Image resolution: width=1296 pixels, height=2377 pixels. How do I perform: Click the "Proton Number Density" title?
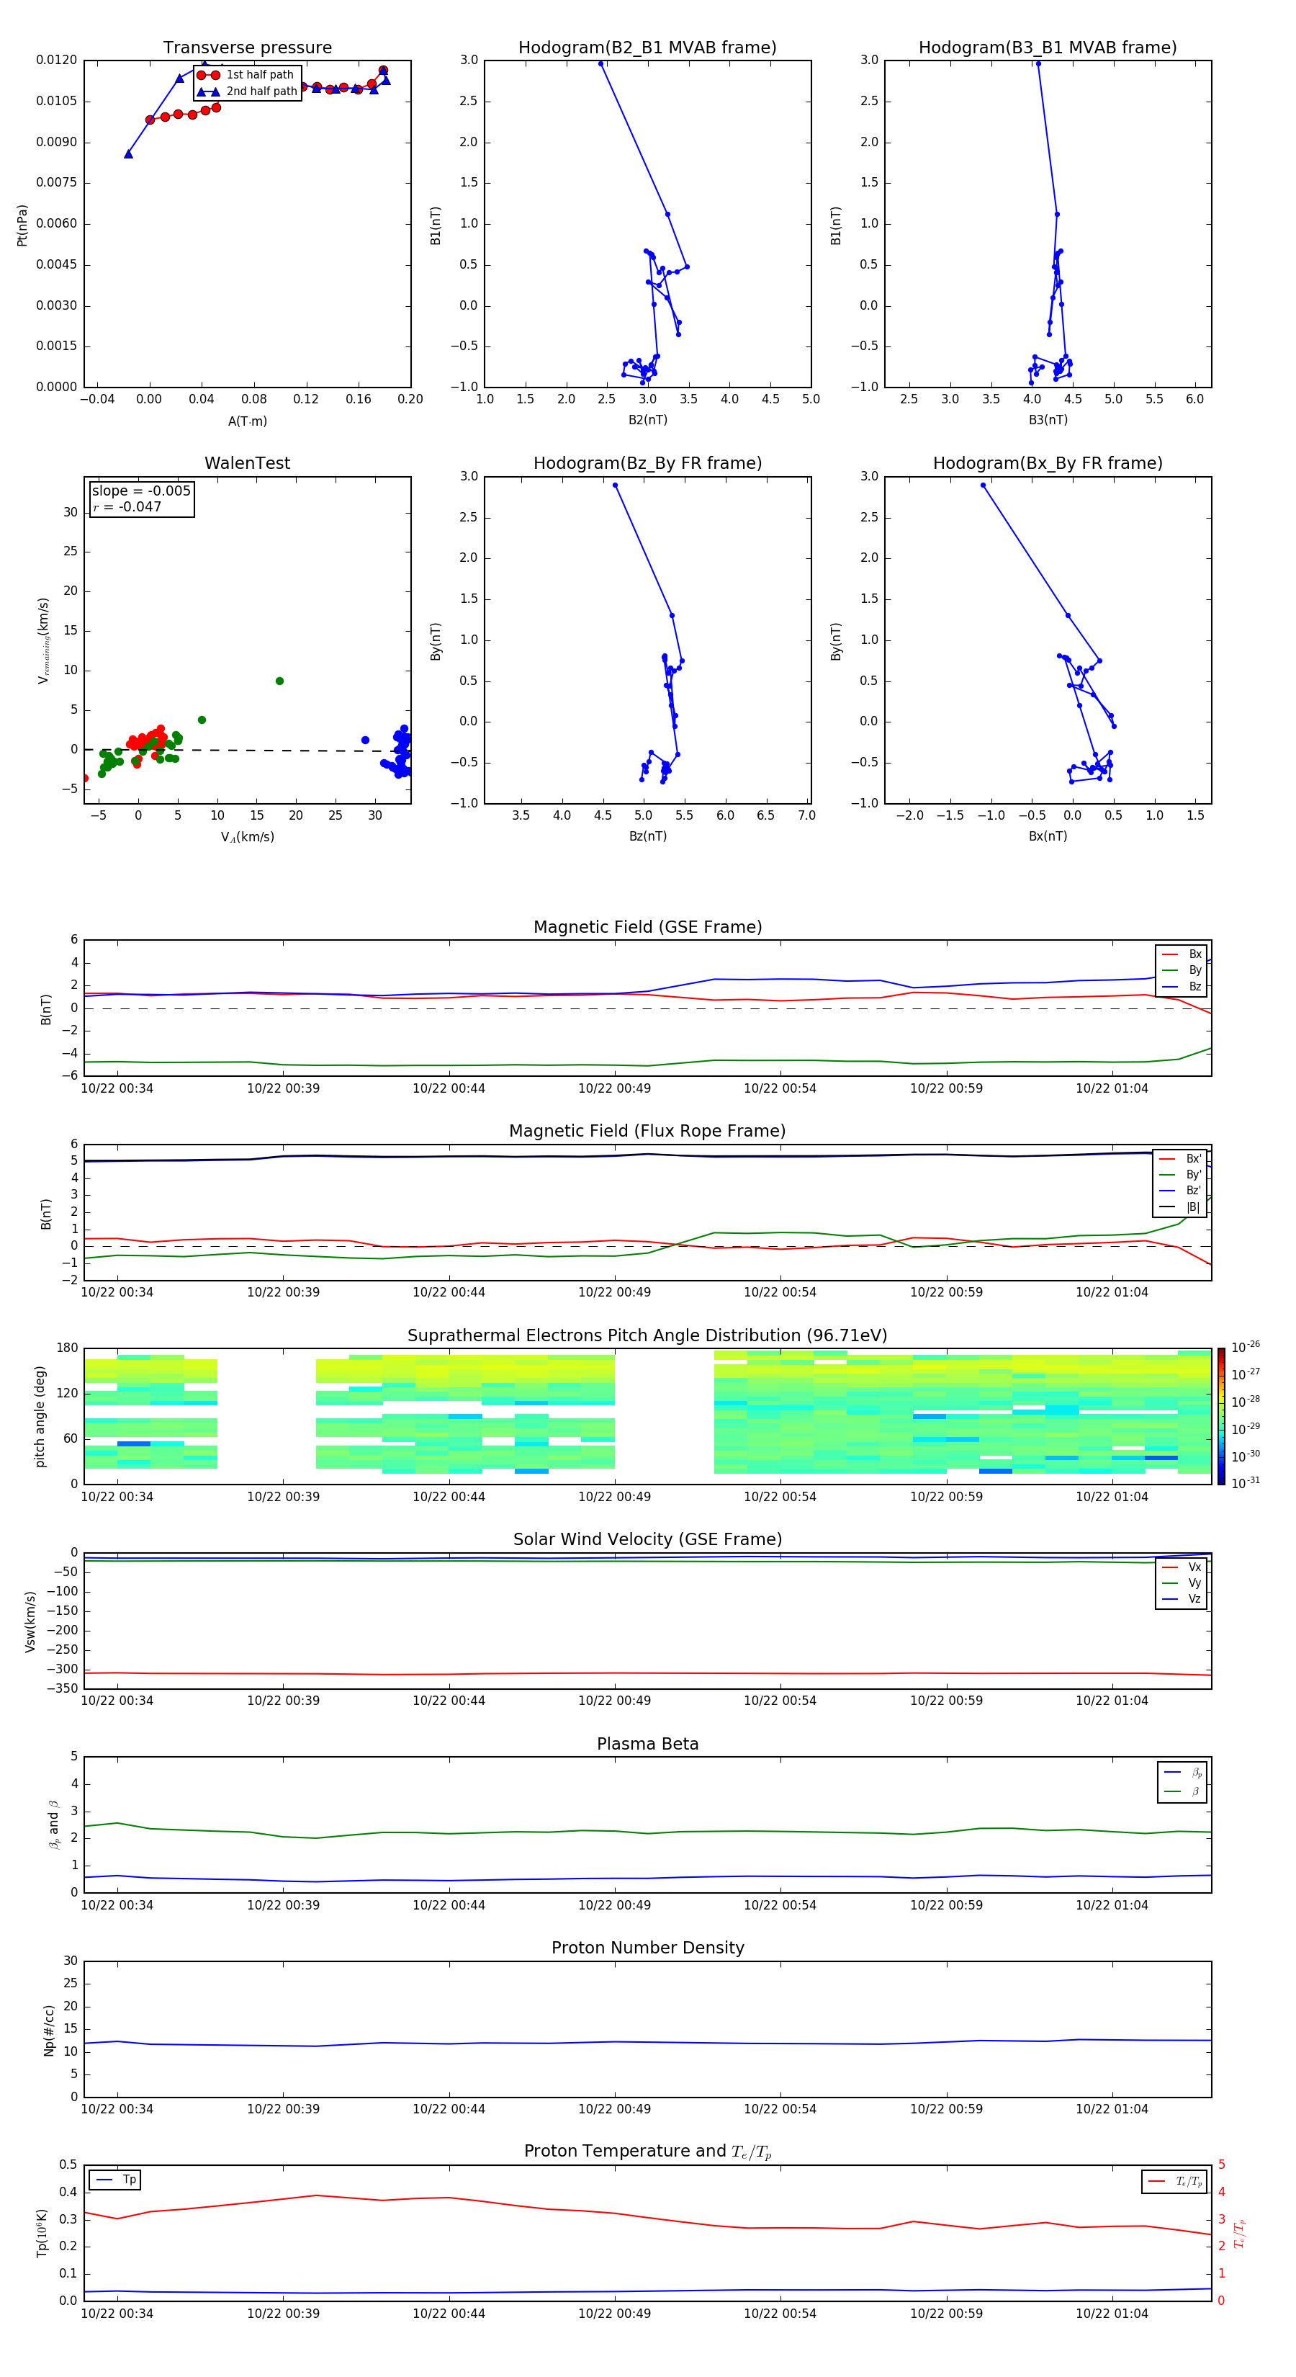647,1948
